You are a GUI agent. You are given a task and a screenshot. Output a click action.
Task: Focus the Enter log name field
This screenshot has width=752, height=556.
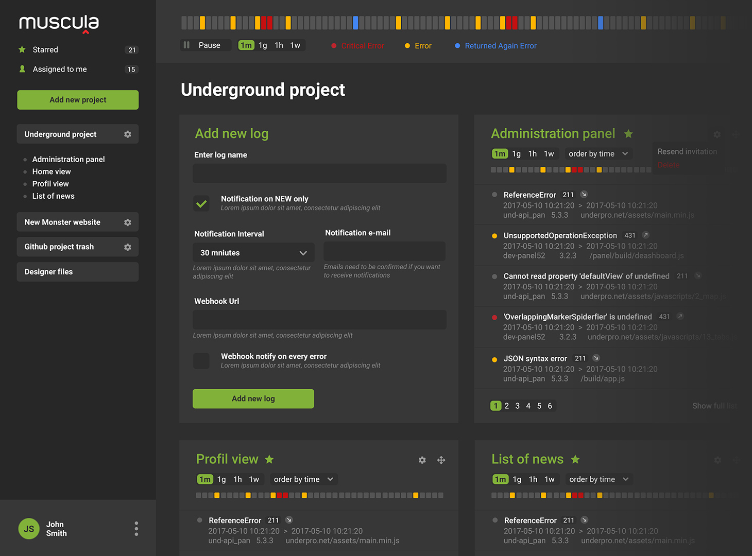tap(319, 173)
